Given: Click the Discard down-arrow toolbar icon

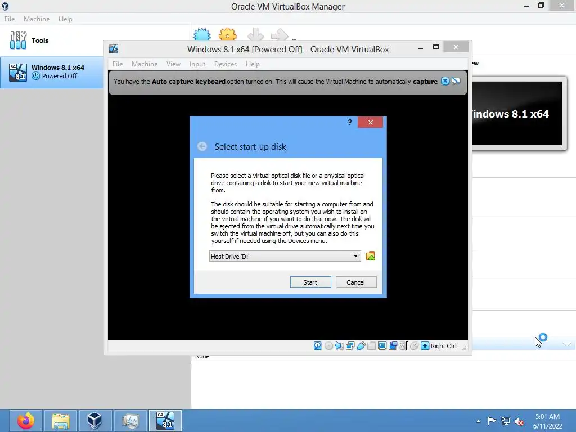Looking at the screenshot, I should pos(256,35).
